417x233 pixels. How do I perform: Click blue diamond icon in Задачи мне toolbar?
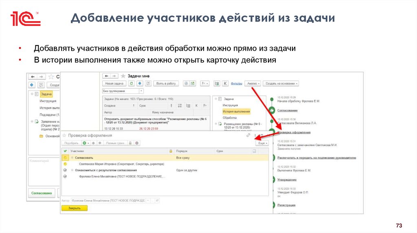click(x=140, y=84)
